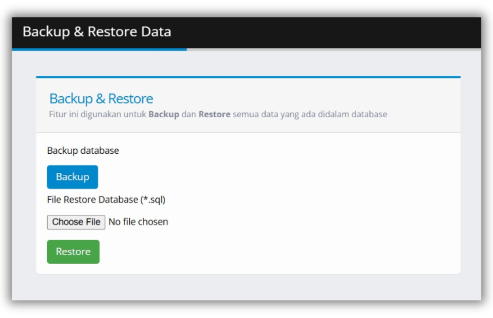
Task: Click white panel area right of Restore button
Action: click(274, 252)
